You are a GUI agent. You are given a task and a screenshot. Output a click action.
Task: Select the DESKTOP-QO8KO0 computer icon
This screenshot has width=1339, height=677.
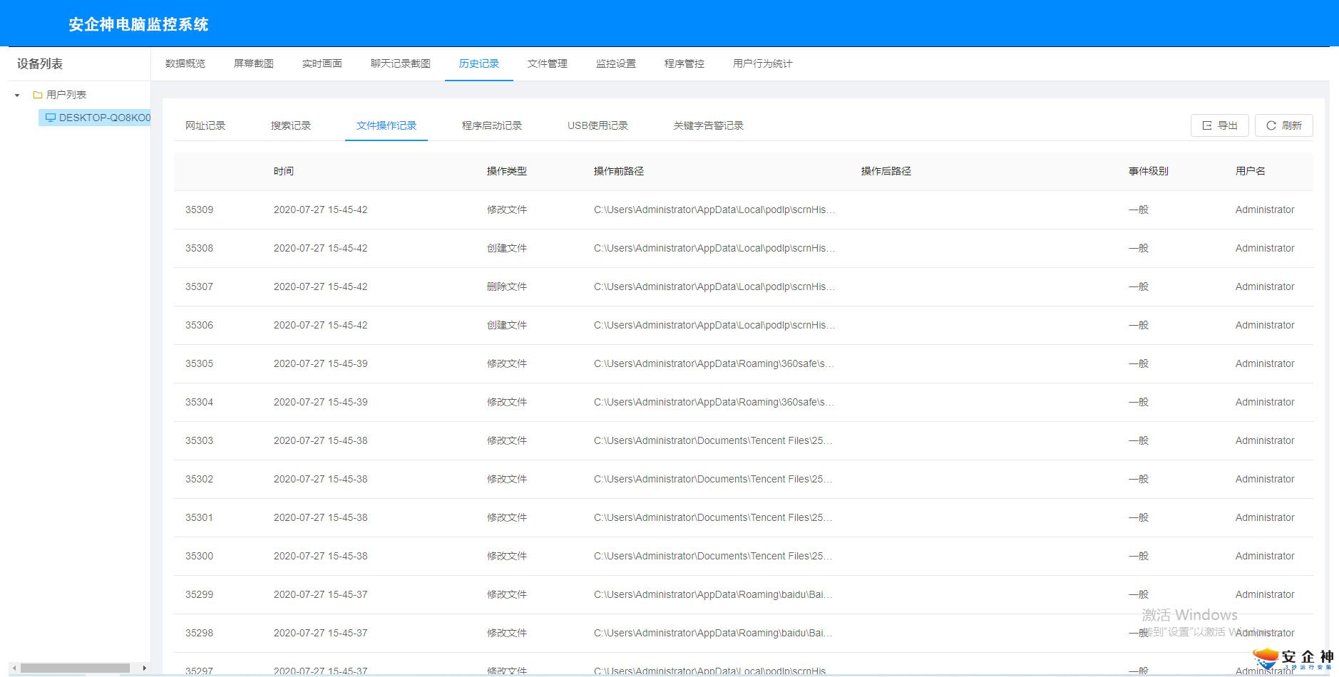pyautogui.click(x=50, y=118)
